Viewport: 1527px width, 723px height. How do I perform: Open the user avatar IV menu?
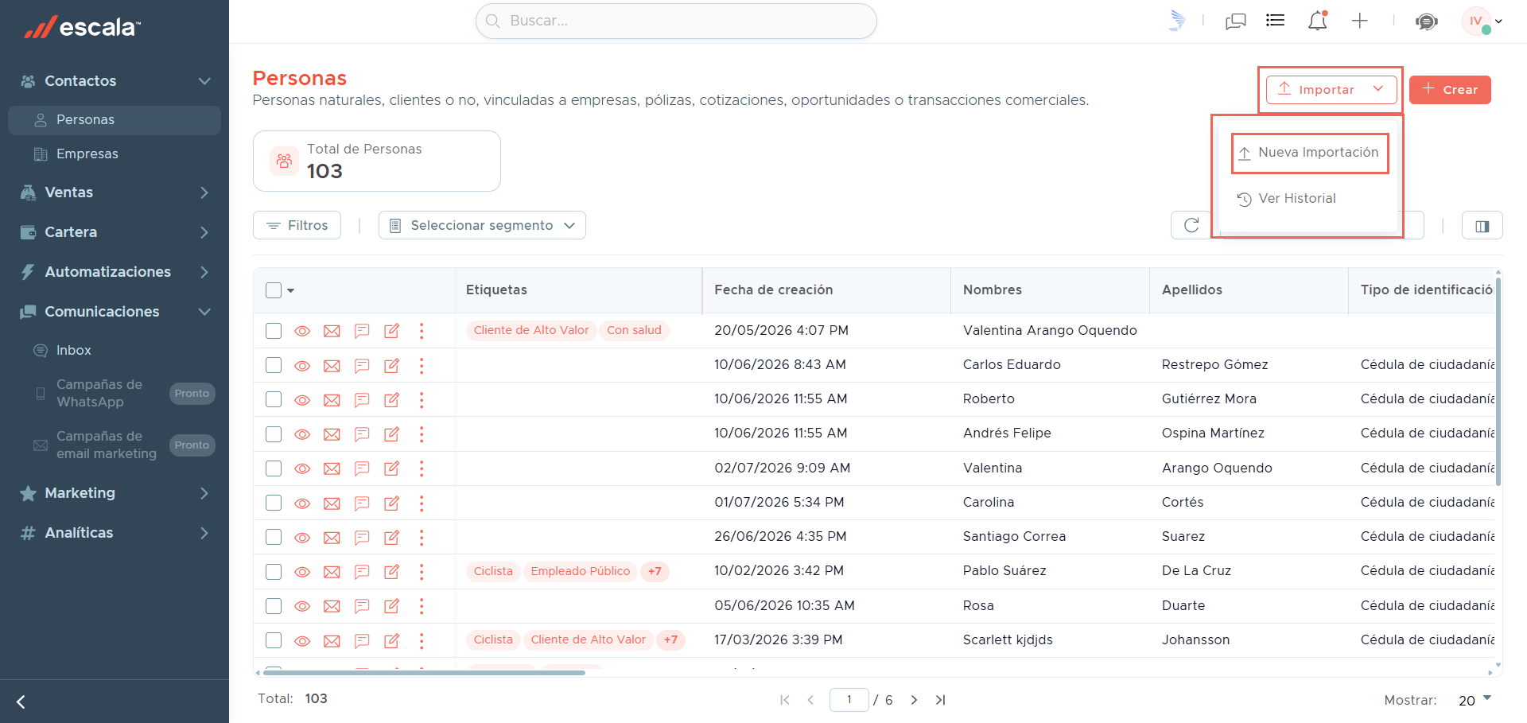(1482, 21)
